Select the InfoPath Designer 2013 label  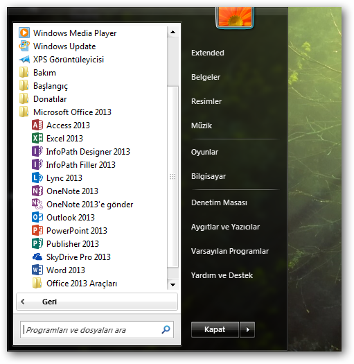point(88,152)
